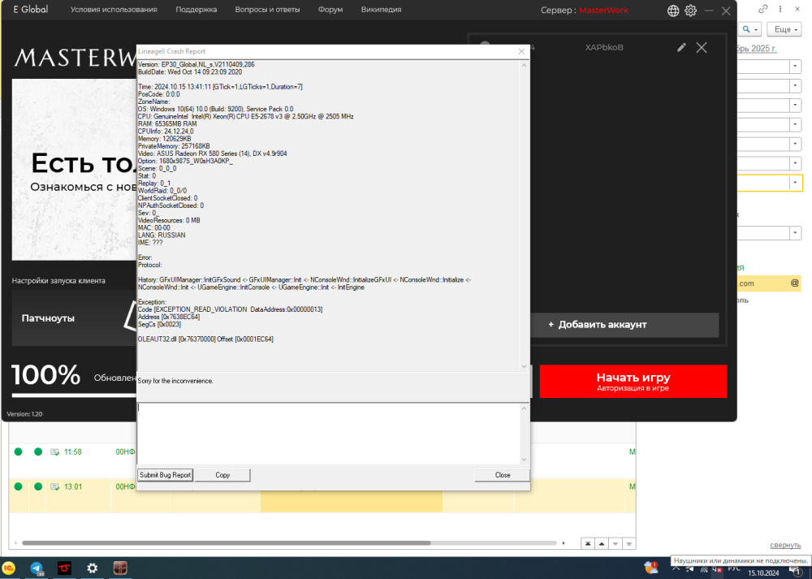Click the link chain icon in 1C window
This screenshot has width=812, height=579.
[762, 9]
